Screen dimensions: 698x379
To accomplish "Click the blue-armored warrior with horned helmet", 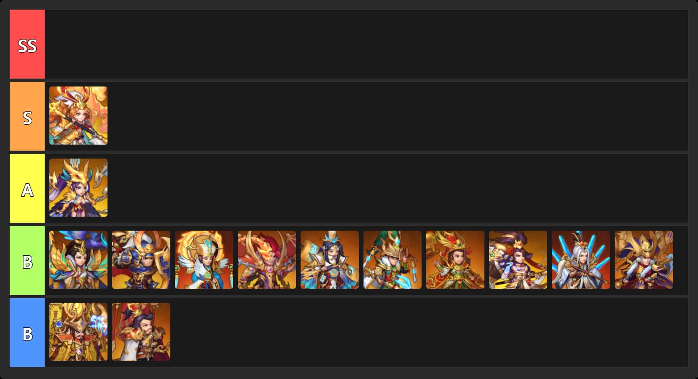I will 141,259.
